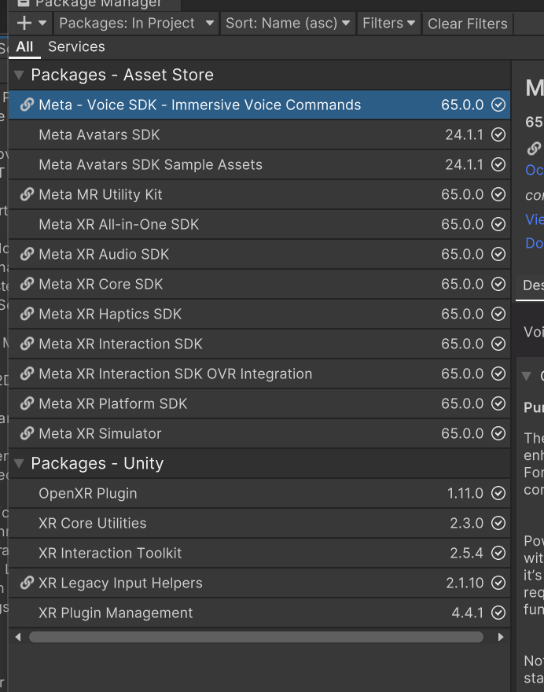Open the Sort: Name (asc) dropdown
This screenshot has width=544, height=692.
coord(288,24)
